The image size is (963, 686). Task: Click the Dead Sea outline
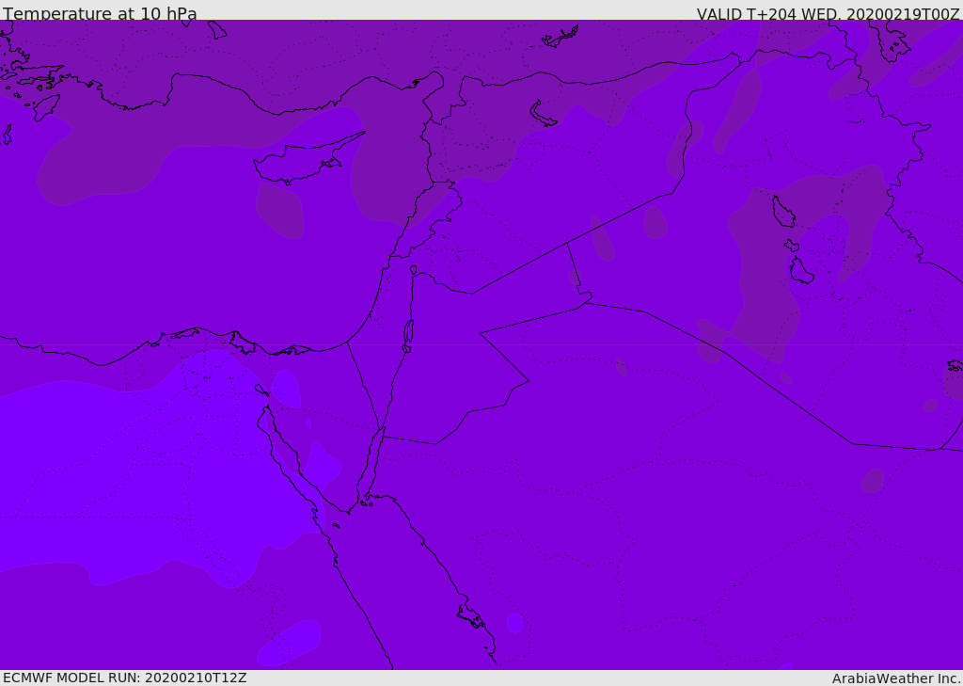click(x=408, y=331)
